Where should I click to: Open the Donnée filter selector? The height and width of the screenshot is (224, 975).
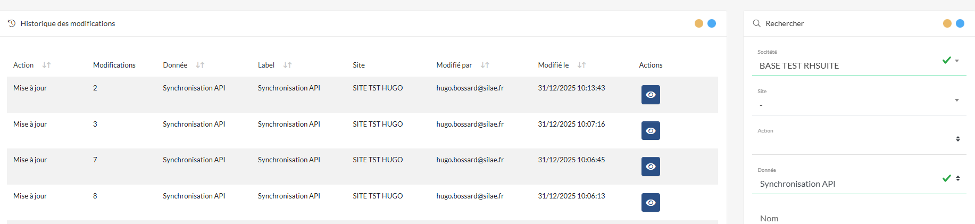pyautogui.click(x=957, y=178)
